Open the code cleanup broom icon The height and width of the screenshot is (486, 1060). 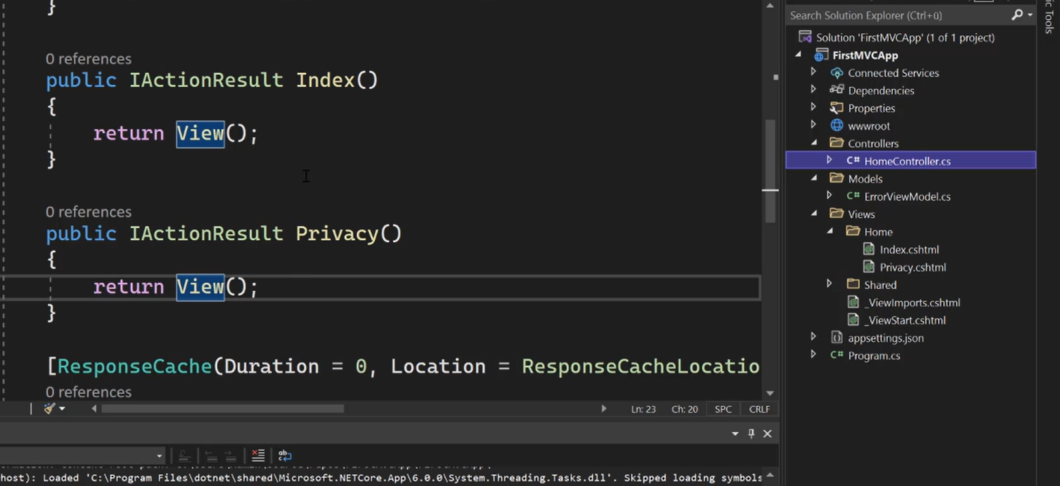[x=49, y=409]
